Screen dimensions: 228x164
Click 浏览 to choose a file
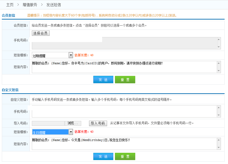[74, 123]
